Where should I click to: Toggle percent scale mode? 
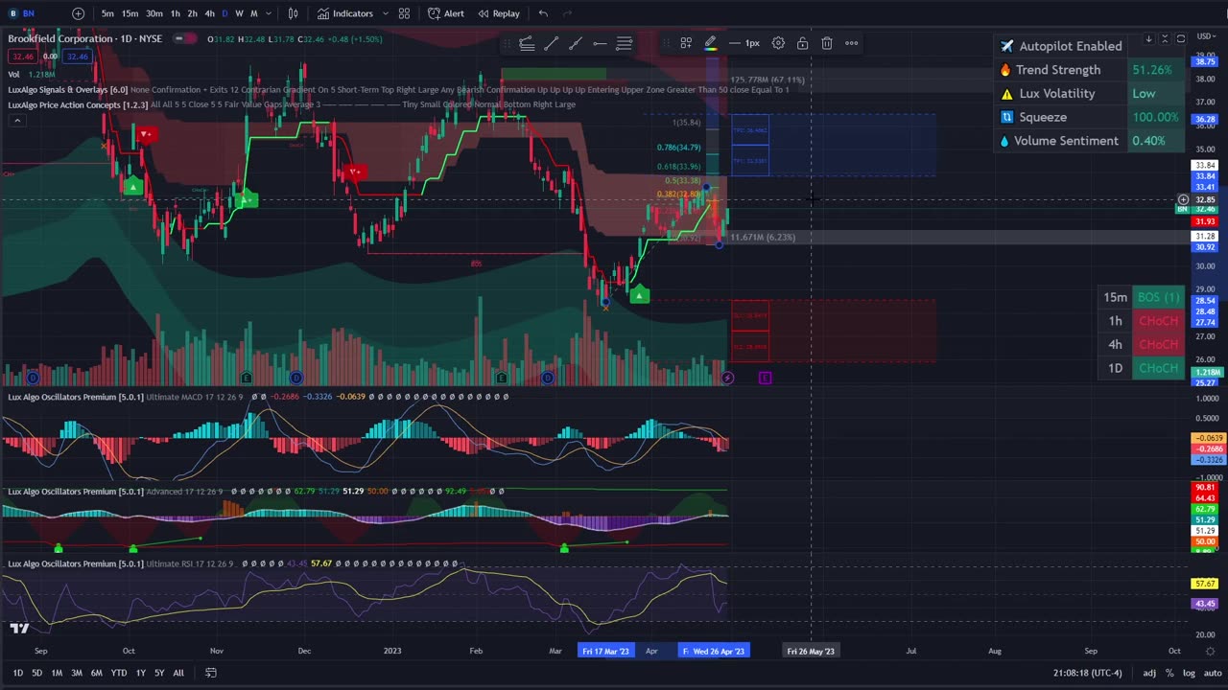[1169, 673]
